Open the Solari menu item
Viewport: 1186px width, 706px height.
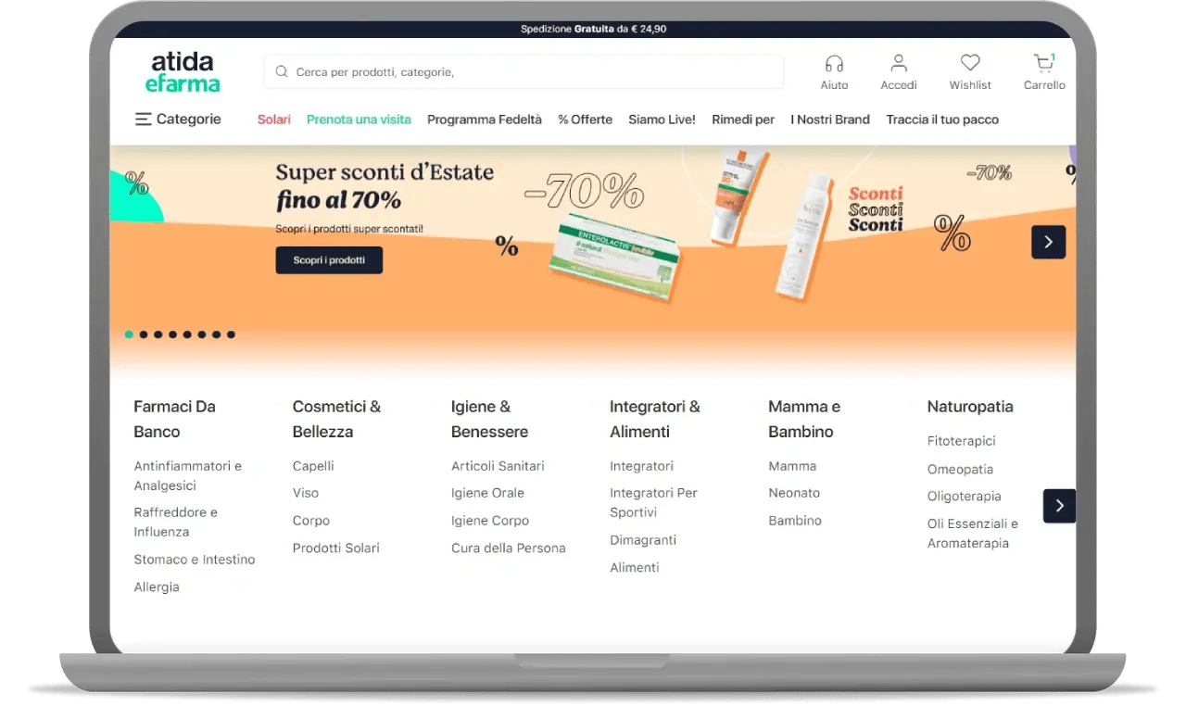point(273,120)
